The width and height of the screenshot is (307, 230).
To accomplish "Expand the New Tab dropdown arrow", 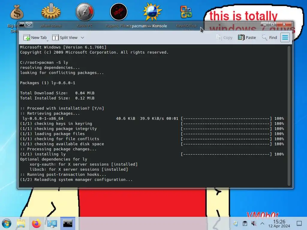I will (47, 41).
